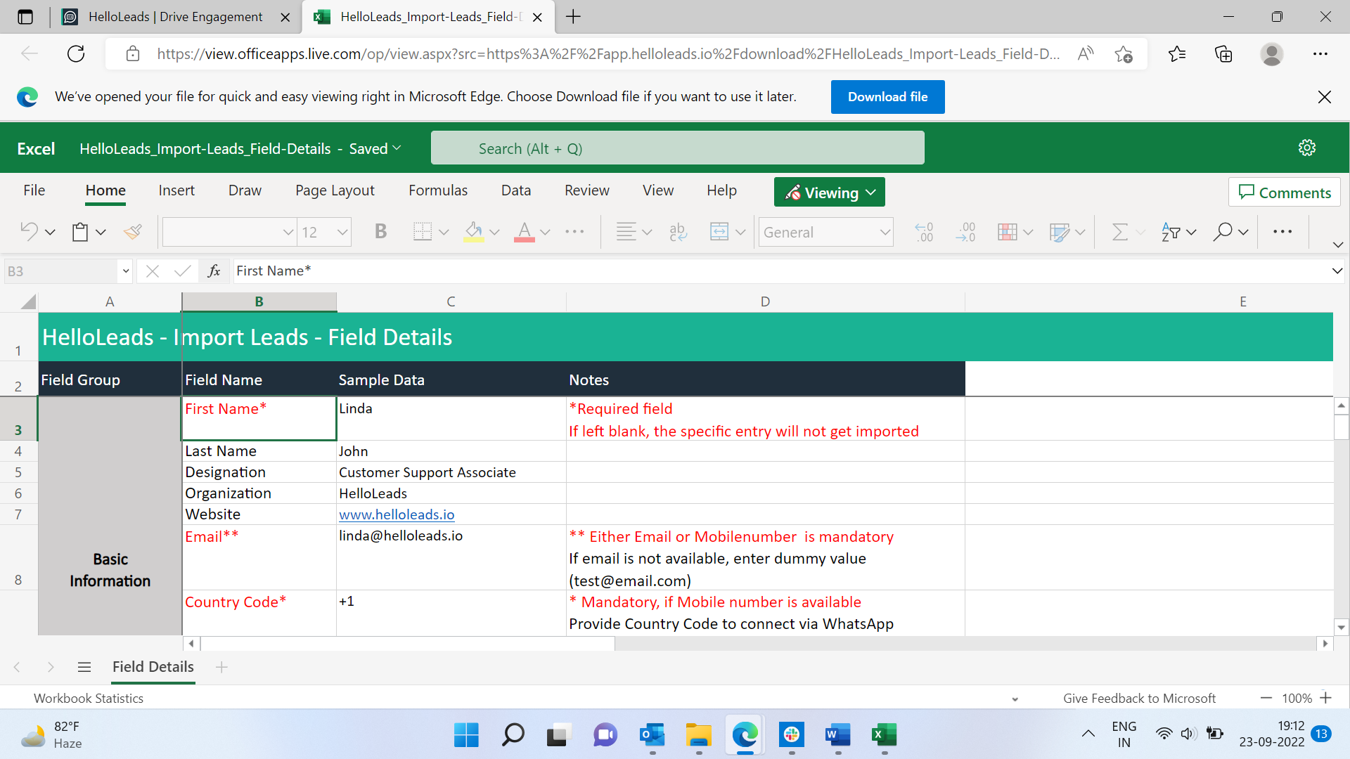Screen dimensions: 1350x759
Task: Click the Excel taskbar icon
Action: tap(882, 735)
